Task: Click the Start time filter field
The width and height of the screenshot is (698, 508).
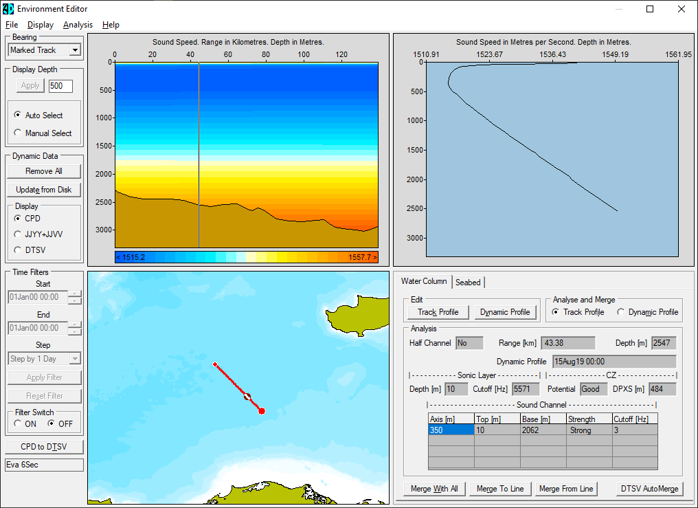Action: tap(37, 297)
